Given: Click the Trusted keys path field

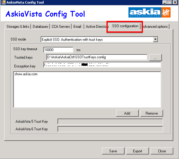Looking at the screenshot, I should point(97,57).
